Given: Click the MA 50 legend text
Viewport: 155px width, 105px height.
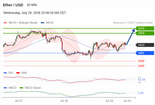Looking at the screenshot, I should tap(50, 23).
